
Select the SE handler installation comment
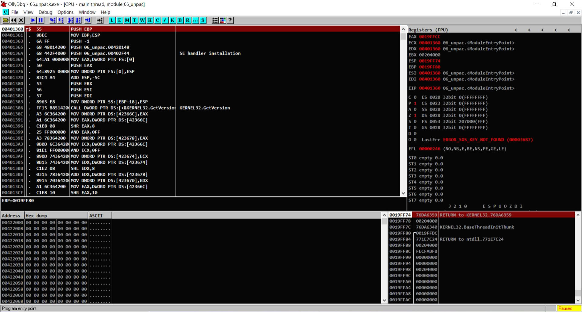(210, 53)
